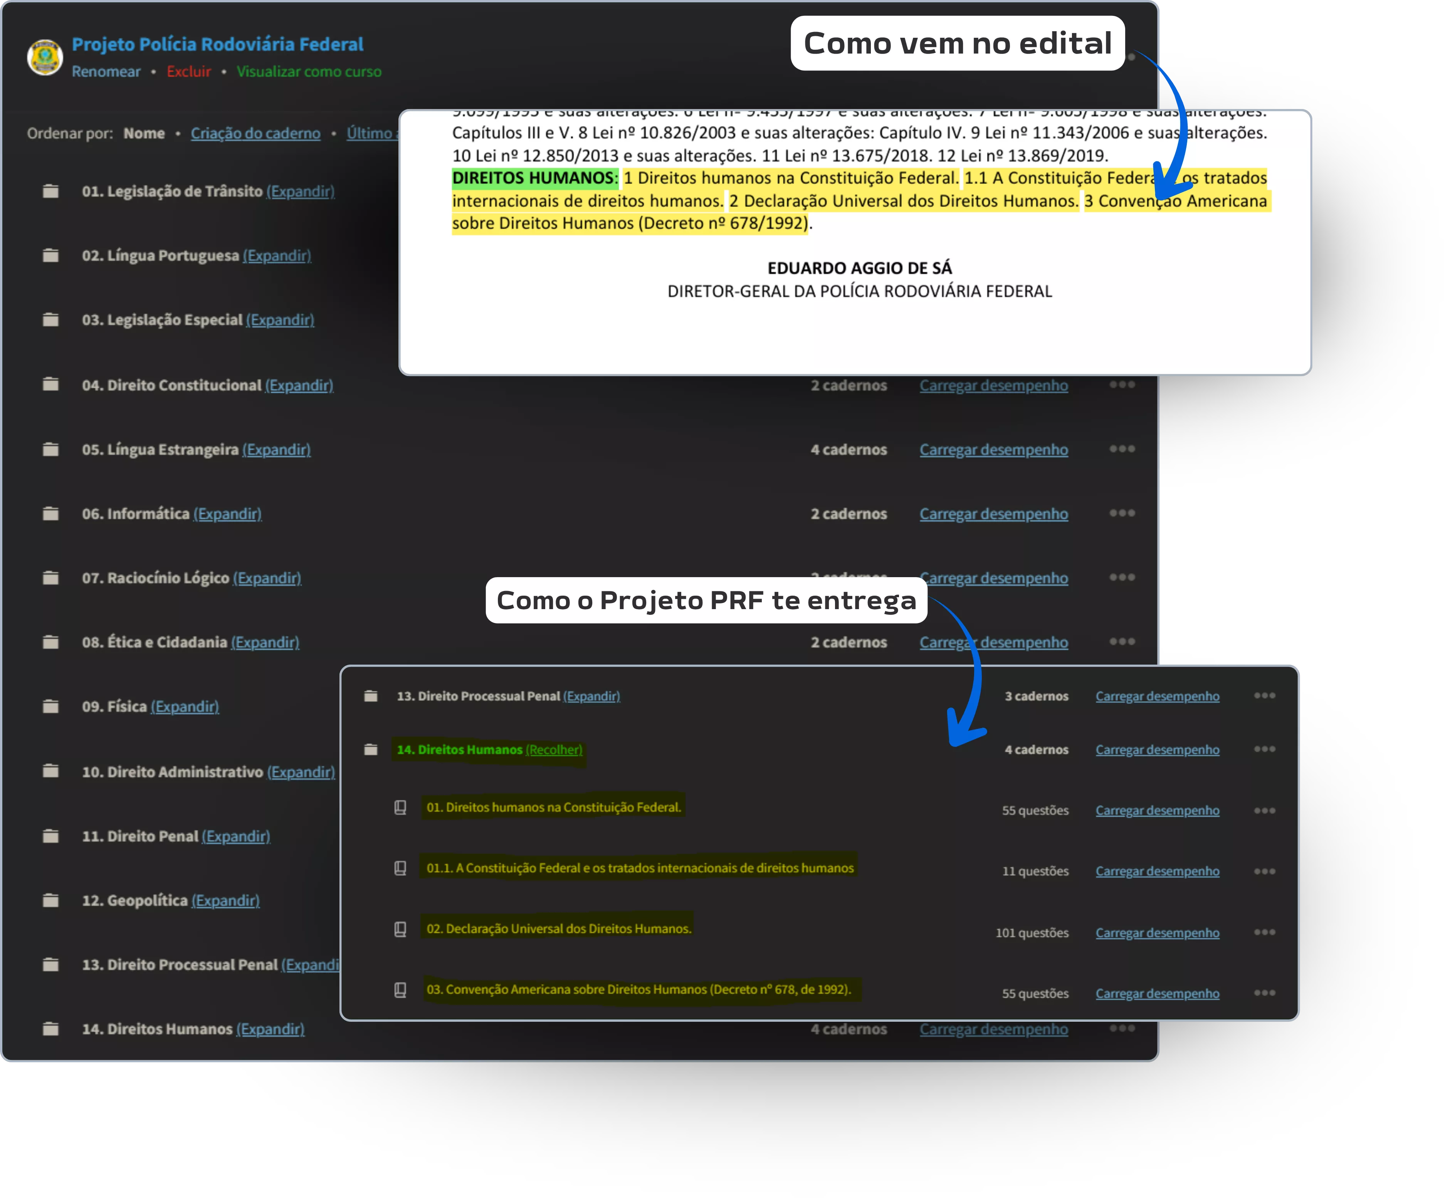The height and width of the screenshot is (1199, 1445).
Task: Open three-dots menu for Convenção Americana caderno
Action: click(1264, 992)
